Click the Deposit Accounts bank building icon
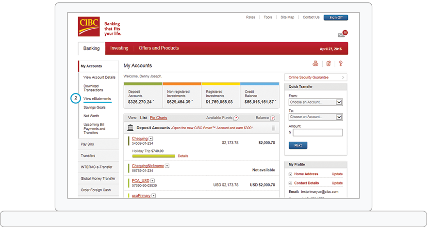 131,127
